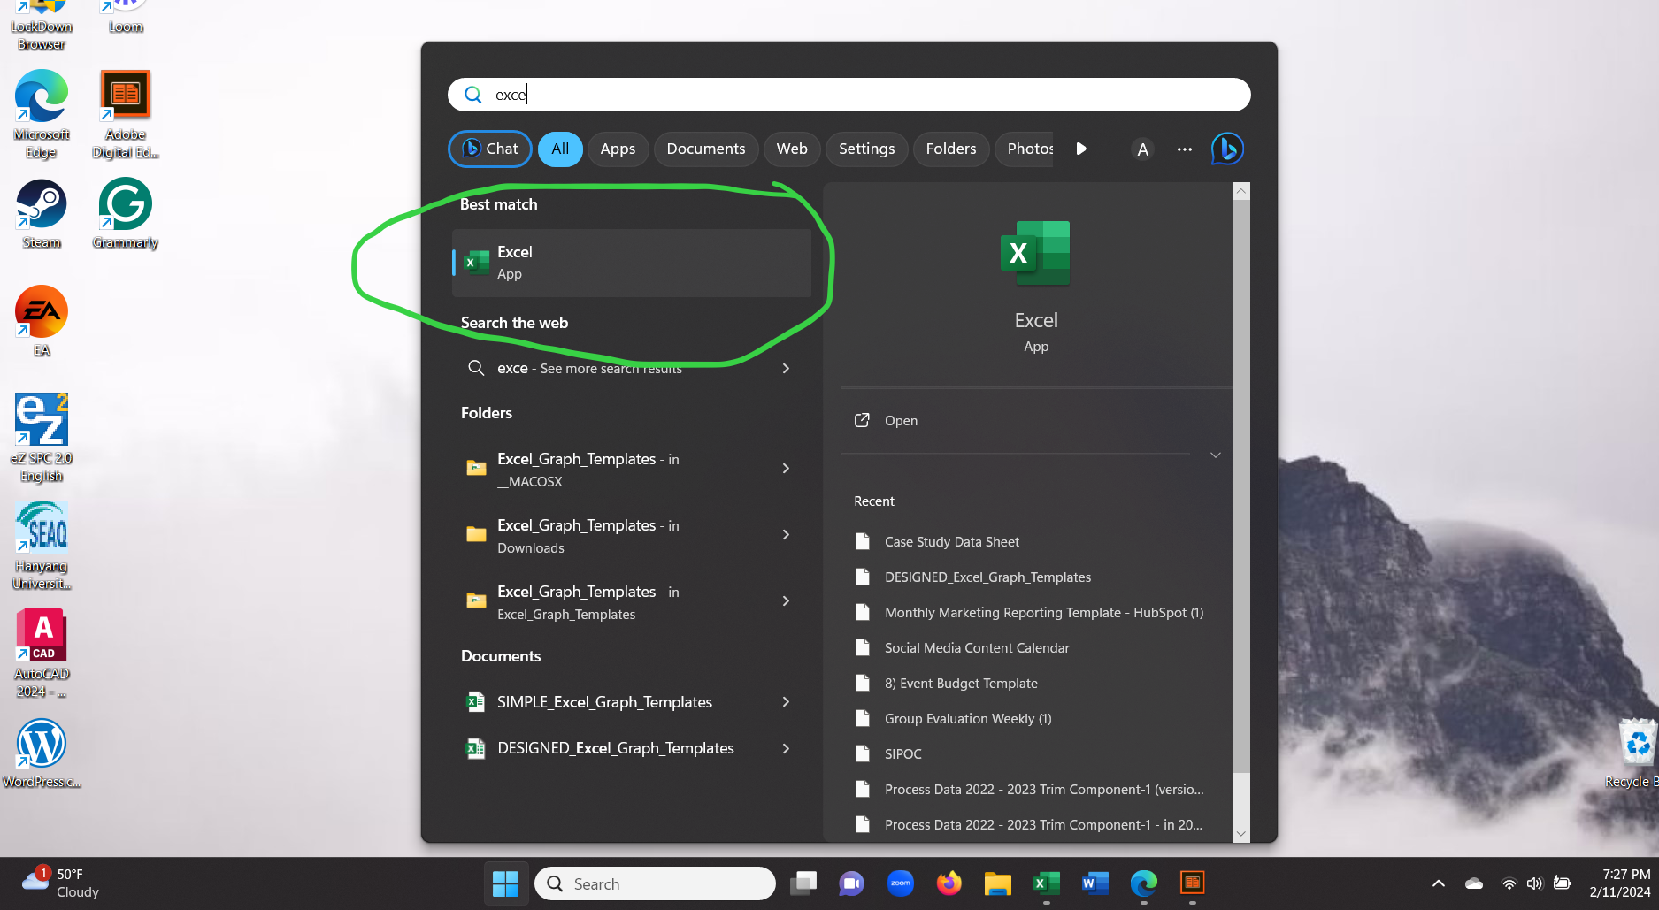Select the Documents filter tab
Viewport: 1659px width, 910px height.
tap(706, 149)
